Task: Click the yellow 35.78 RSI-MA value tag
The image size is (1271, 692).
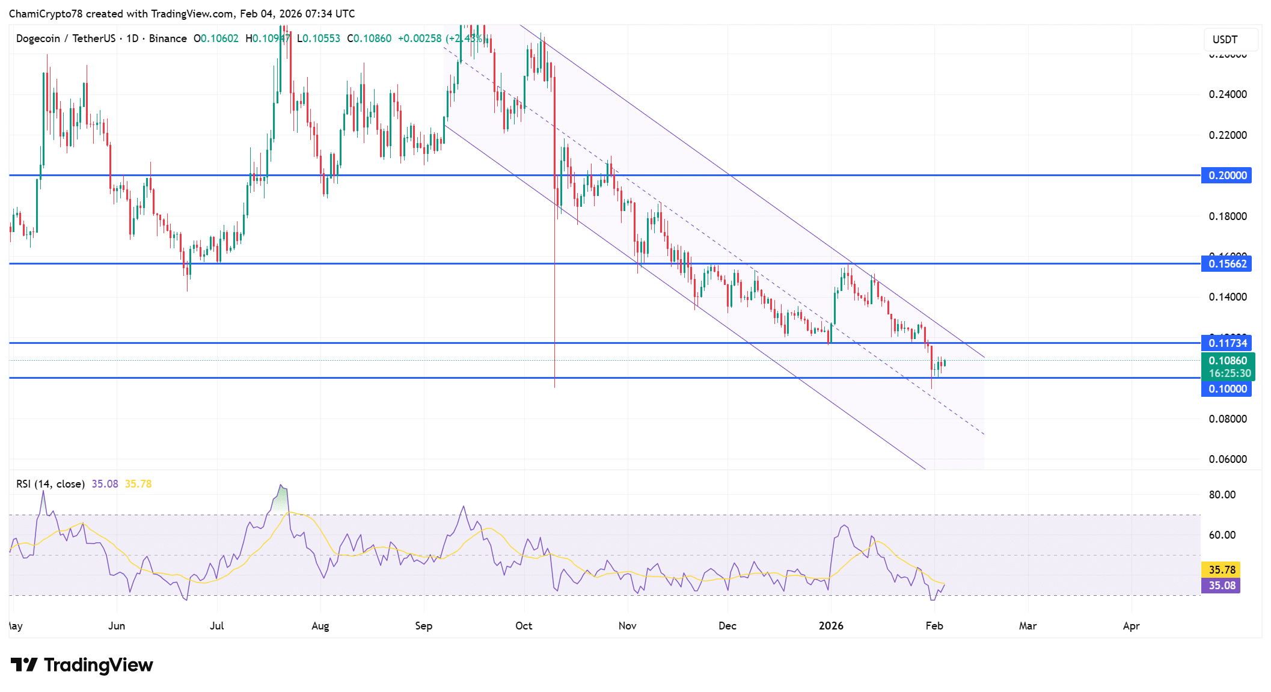Action: [1221, 570]
